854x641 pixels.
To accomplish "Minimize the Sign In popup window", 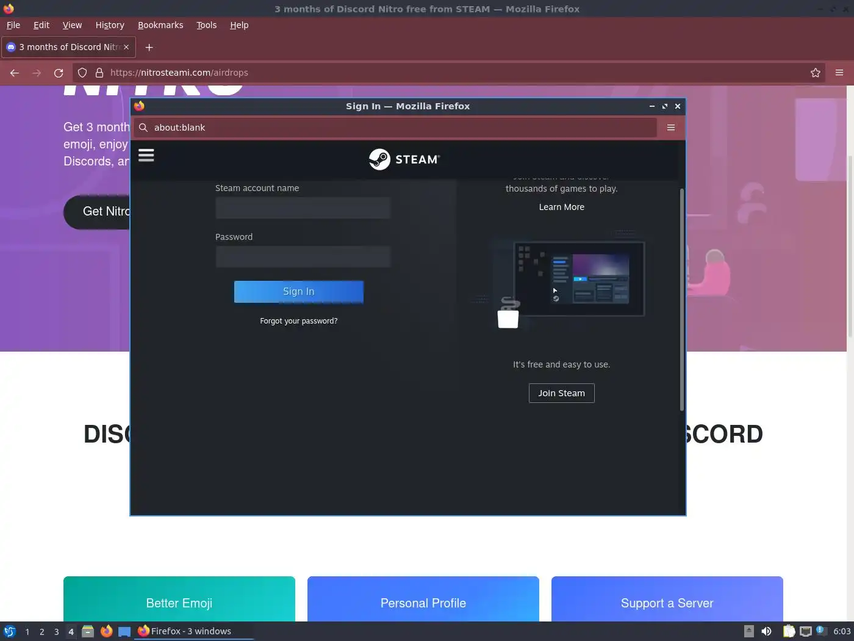I will click(x=652, y=106).
